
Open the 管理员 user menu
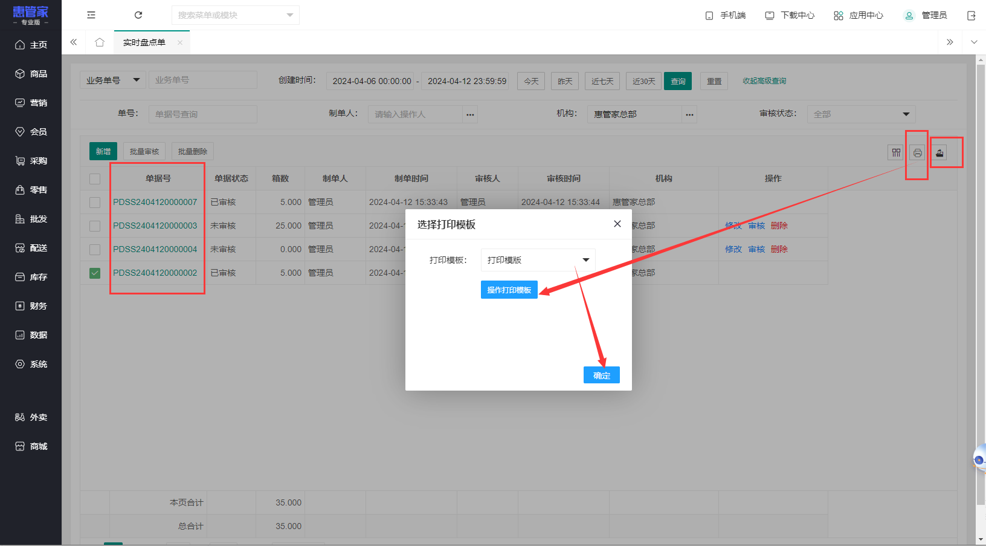click(926, 15)
